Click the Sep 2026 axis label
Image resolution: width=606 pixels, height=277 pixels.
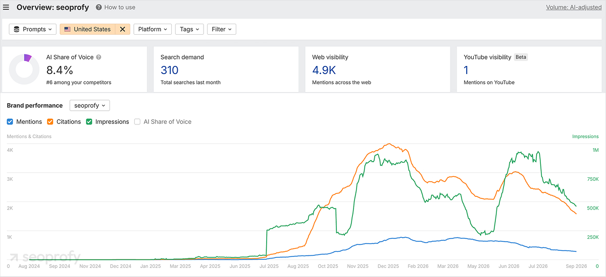coord(576,266)
